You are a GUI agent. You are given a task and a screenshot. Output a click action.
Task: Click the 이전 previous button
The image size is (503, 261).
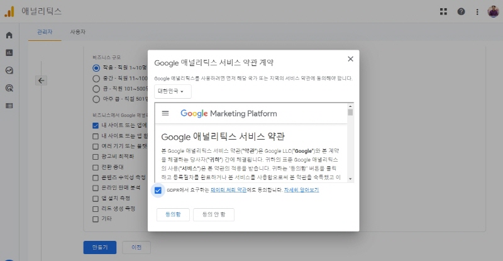136,248
